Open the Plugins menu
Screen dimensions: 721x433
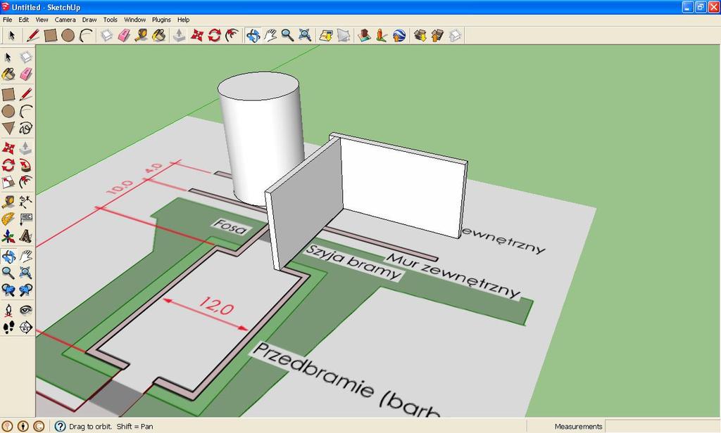(161, 20)
